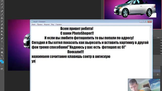Click the Notepad scrollbar up arrow
162x91 pixels.
tap(151, 27)
